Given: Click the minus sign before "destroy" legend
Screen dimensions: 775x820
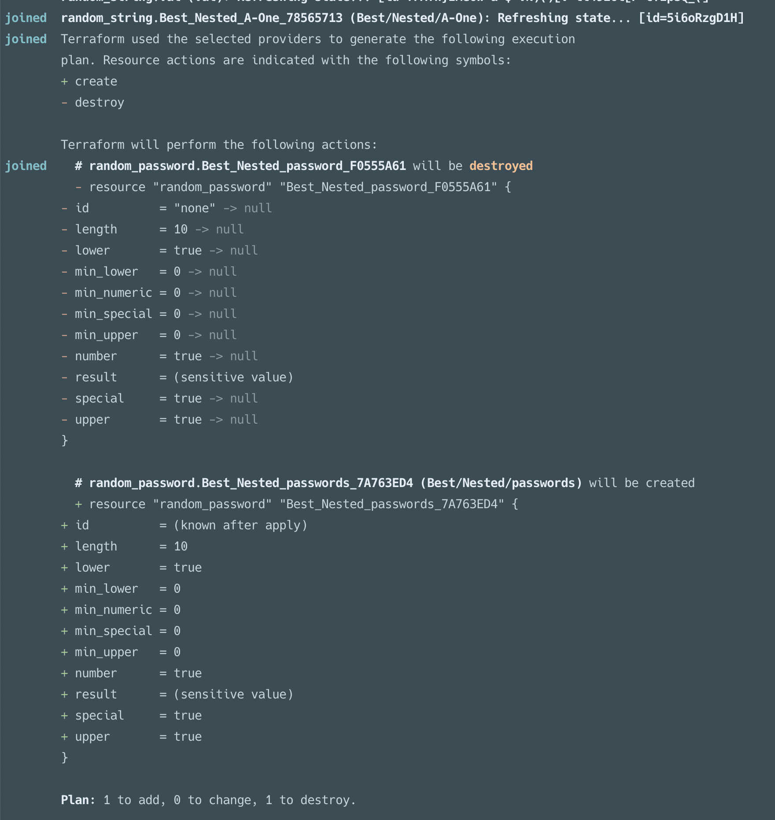Looking at the screenshot, I should [65, 103].
